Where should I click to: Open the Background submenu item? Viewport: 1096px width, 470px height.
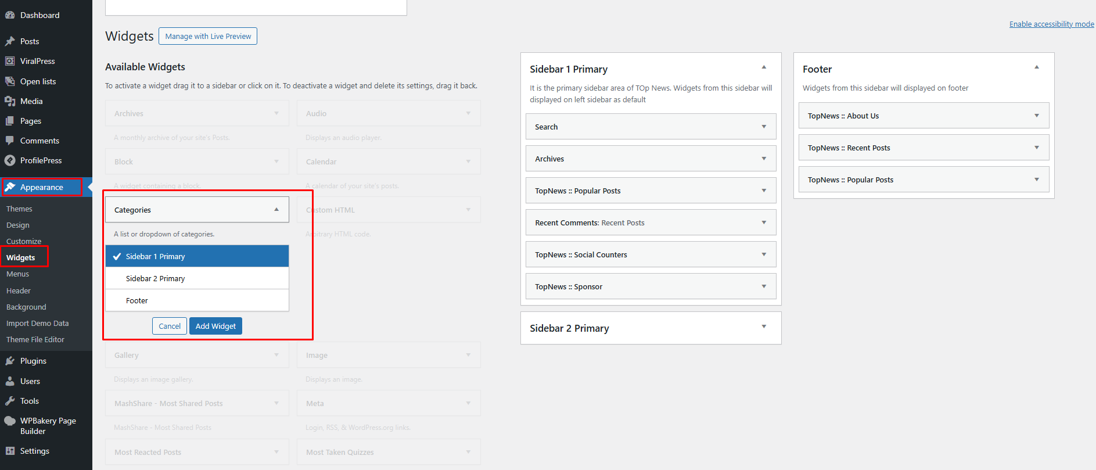click(x=26, y=307)
